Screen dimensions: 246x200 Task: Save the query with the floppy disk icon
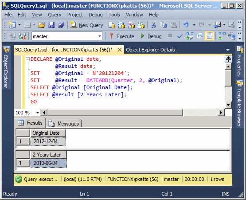click(51, 25)
